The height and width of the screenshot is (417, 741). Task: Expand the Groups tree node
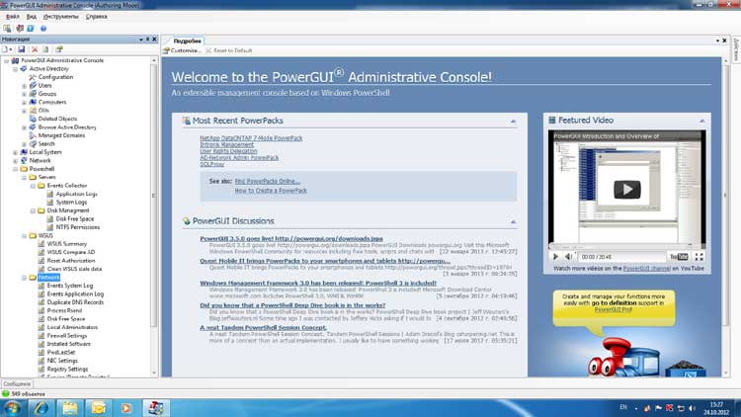tap(24, 94)
